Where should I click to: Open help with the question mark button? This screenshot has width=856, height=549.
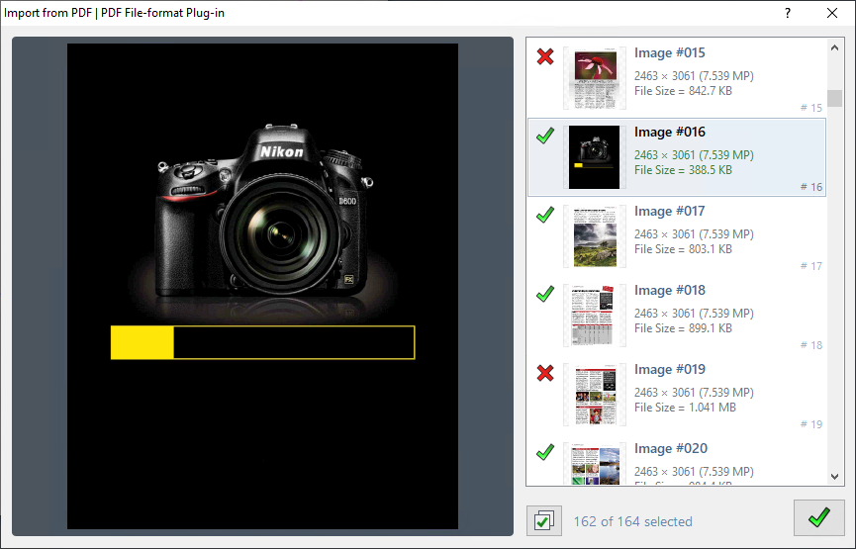(788, 13)
